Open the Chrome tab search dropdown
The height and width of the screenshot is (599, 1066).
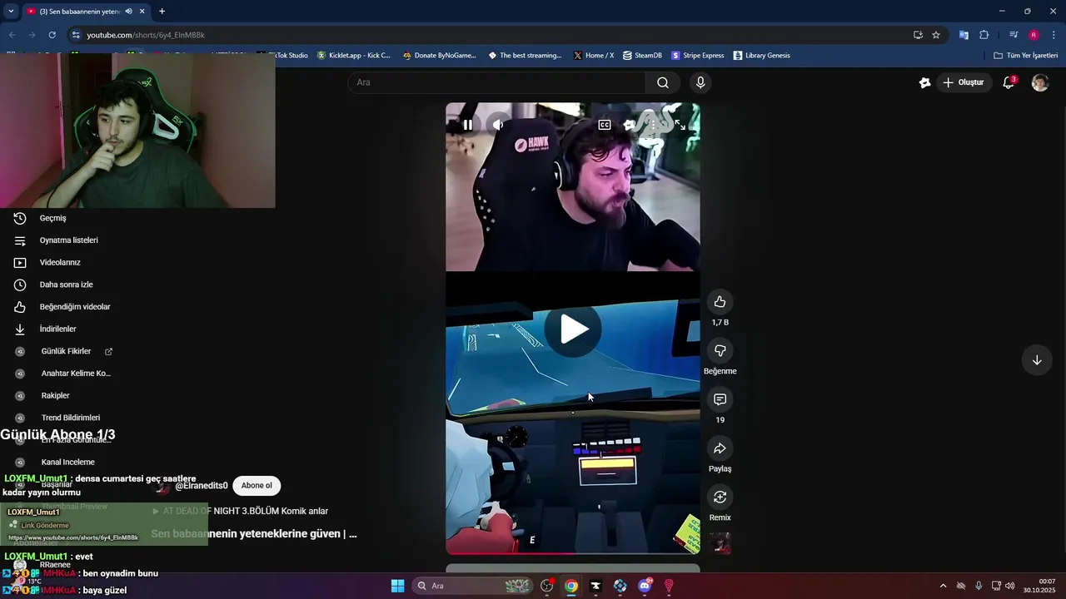click(x=11, y=12)
